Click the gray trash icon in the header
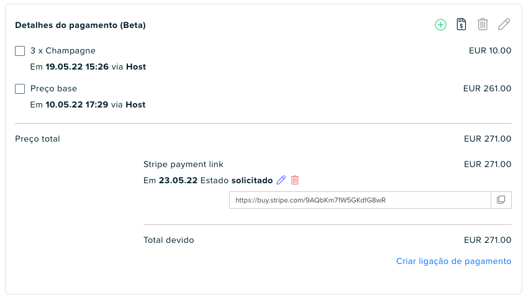Image resolution: width=526 pixels, height=300 pixels. [x=483, y=24]
